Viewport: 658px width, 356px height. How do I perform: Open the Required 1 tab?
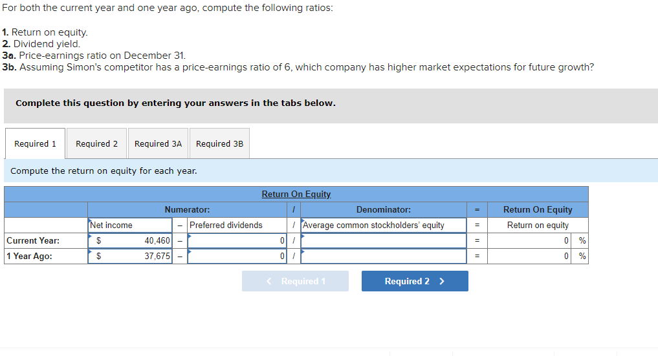click(35, 143)
